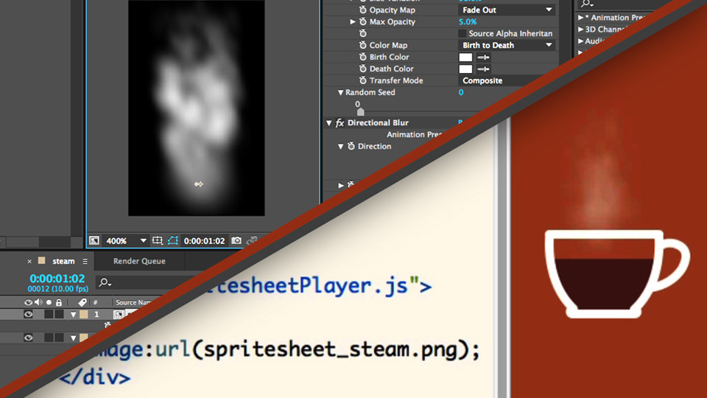707x398 pixels.
Task: Click the Video eye column header
Action: click(x=28, y=302)
